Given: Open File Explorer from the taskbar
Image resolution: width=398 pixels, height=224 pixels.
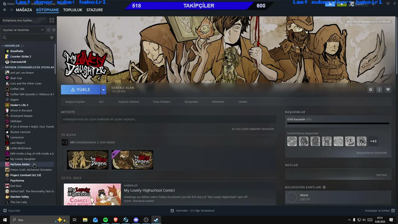Looking at the screenshot, I should [85, 220].
